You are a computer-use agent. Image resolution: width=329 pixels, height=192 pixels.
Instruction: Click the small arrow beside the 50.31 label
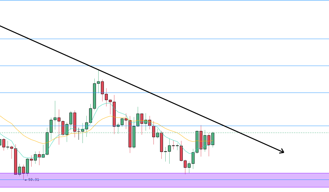click(x=26, y=180)
